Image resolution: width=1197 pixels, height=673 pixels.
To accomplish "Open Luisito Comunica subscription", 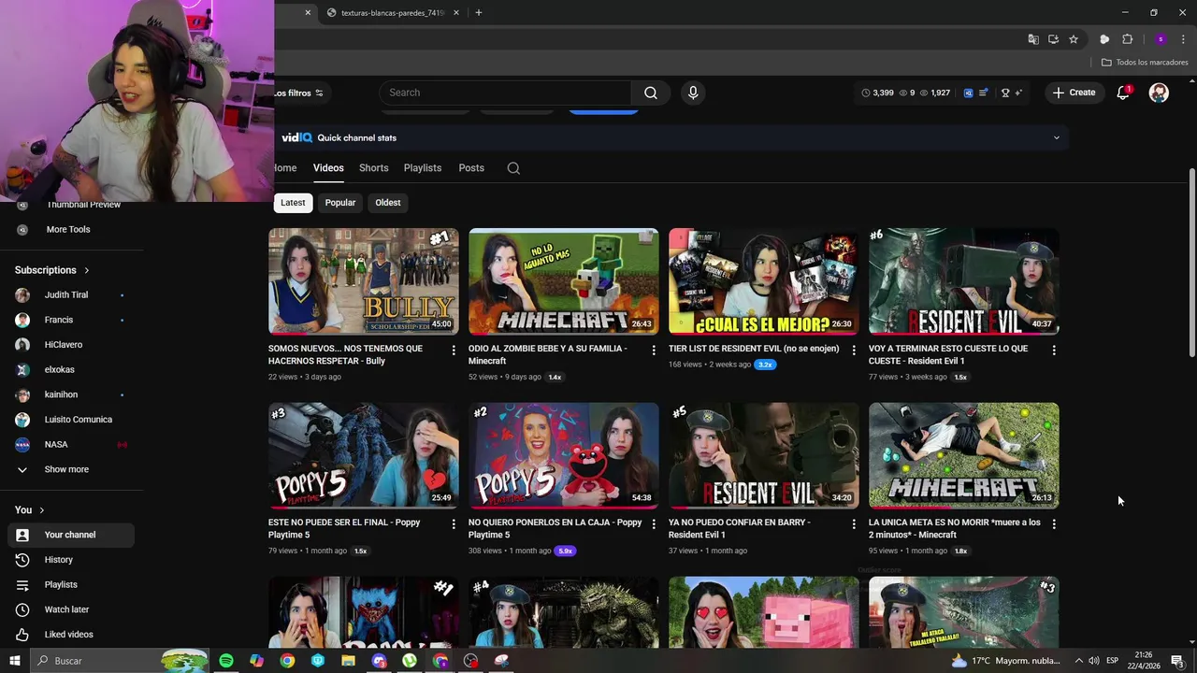I will pos(70,420).
